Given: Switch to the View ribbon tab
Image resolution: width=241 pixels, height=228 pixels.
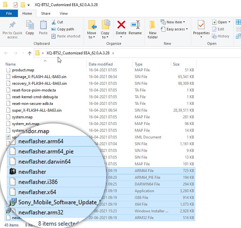Looking at the screenshot, I should (64, 13).
